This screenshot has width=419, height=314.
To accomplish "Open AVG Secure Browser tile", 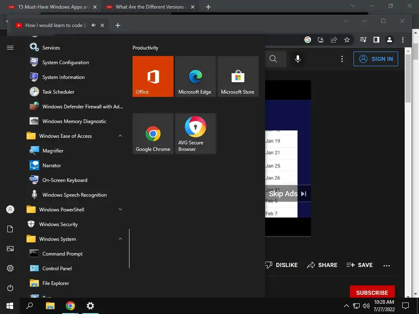I will (195, 134).
